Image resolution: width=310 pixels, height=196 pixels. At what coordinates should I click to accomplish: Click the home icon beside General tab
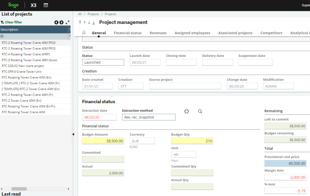point(84,32)
